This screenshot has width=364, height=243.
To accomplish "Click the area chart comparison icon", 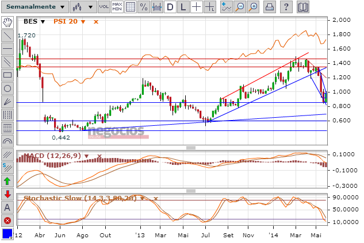I will click(x=156, y=7).
